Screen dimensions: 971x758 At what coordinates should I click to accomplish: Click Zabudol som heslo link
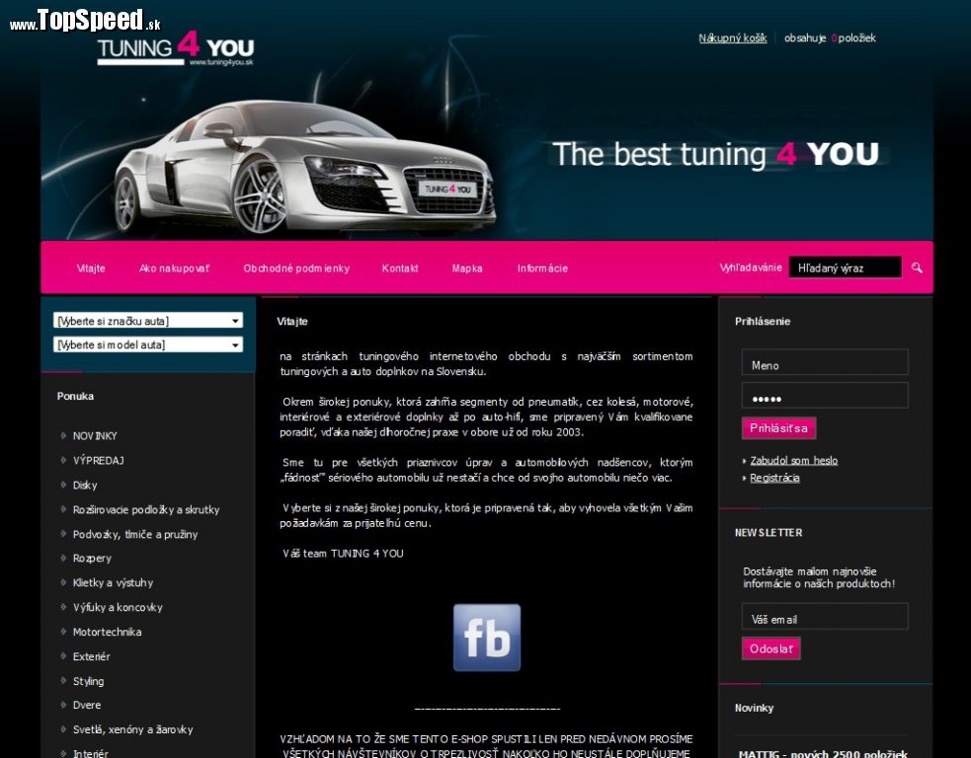[794, 460]
